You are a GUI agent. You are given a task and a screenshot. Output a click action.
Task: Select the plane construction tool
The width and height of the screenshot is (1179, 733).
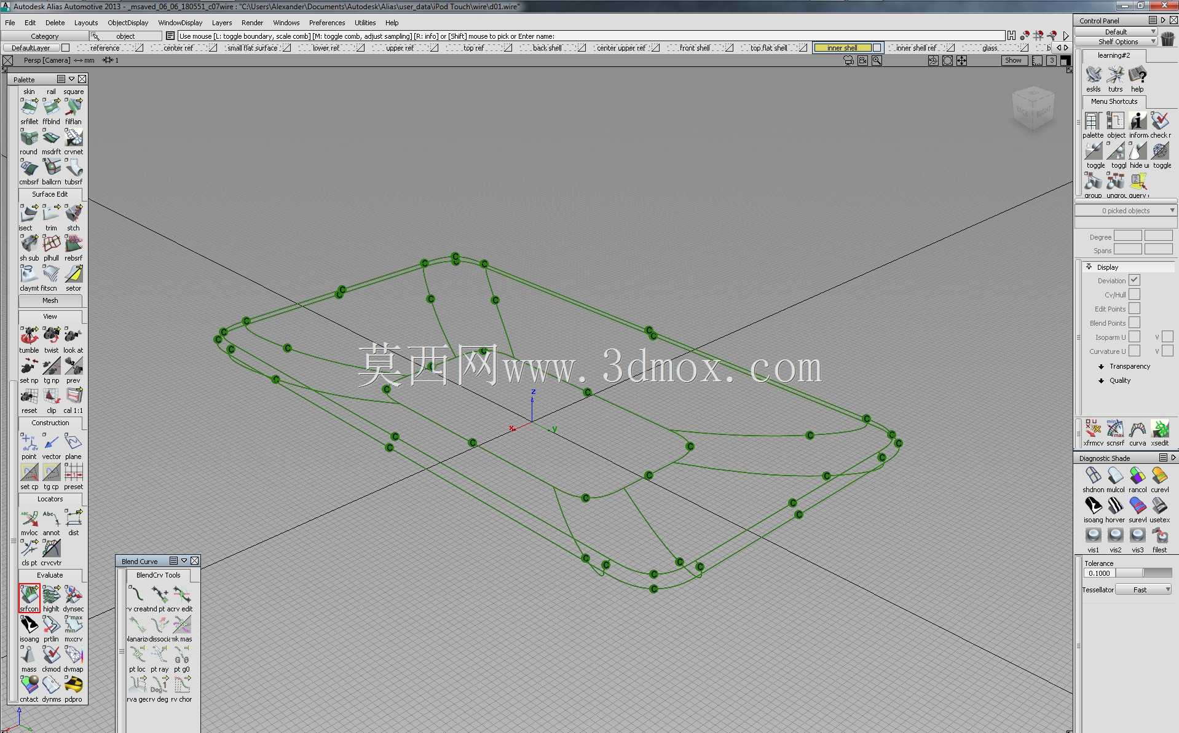point(73,442)
